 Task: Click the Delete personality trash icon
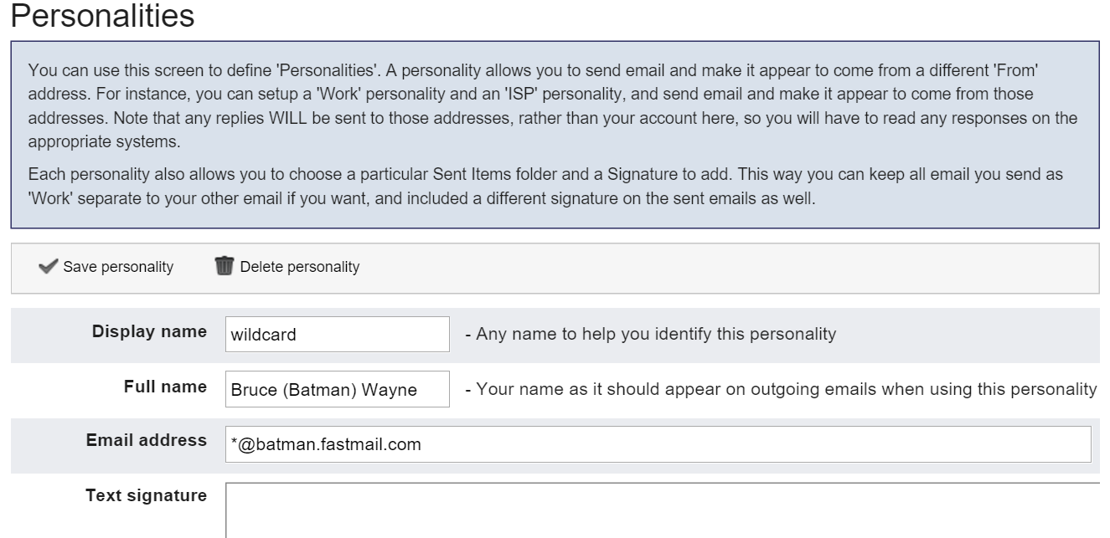(224, 267)
